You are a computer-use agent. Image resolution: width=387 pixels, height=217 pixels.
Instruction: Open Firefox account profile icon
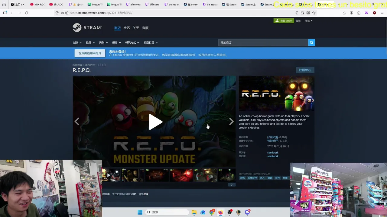coord(351,13)
